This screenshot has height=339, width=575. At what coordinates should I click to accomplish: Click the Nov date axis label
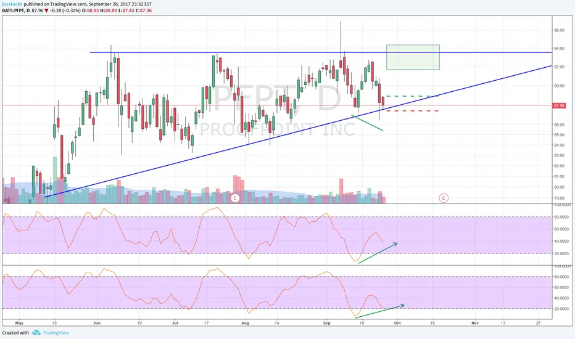click(x=475, y=323)
